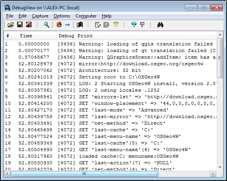Open Find with the binoculars icon
This screenshot has height=181, width=227.
point(160,25)
